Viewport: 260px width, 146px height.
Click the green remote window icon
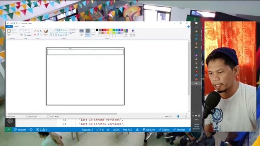[8, 130]
